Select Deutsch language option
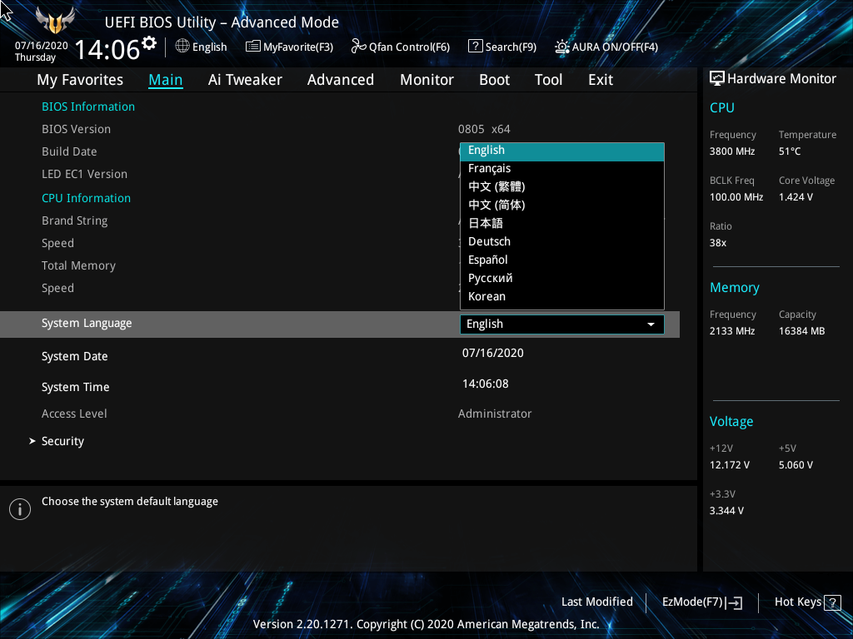Viewport: 853px width, 639px height. pos(562,241)
